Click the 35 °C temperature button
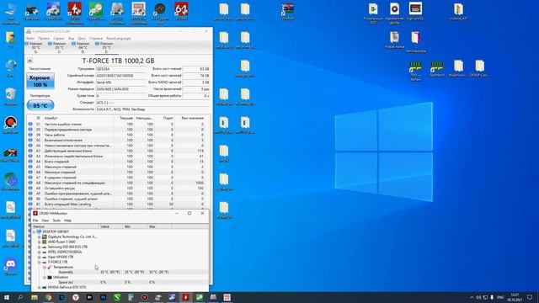Screen dimensions: 539x303 (x=40, y=105)
